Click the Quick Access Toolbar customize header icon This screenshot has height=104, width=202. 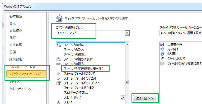59,18
